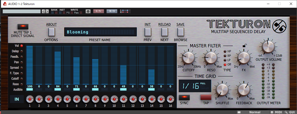Click the ABOUT / OPTIONS button
This screenshot has height=114, width=297.
coord(51,32)
